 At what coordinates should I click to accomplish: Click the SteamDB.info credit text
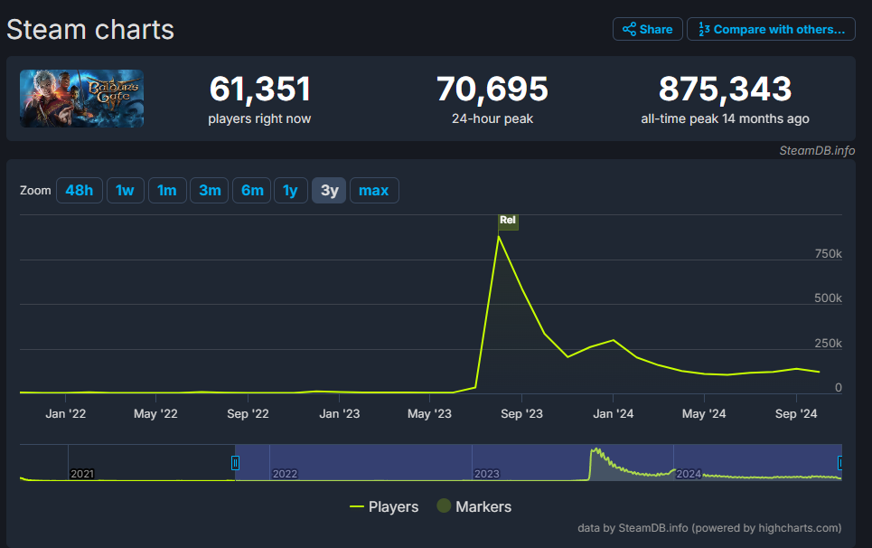tap(817, 151)
